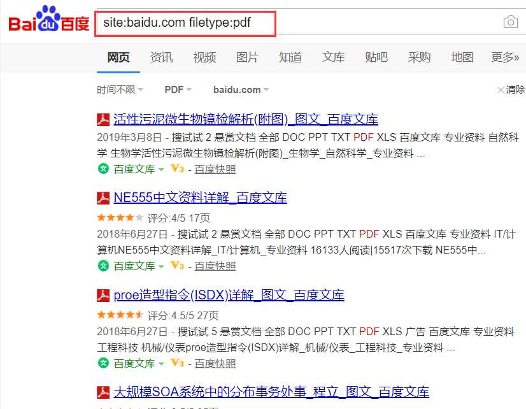
Task: Click 百度文库 source under proe result
Action: point(134,364)
